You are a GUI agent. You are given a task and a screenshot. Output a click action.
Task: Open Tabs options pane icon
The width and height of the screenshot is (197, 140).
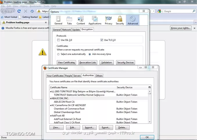[69, 20]
